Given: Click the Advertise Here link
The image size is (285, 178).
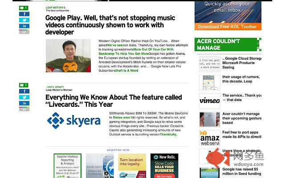Looking at the screenshot, I should tap(118, 150).
